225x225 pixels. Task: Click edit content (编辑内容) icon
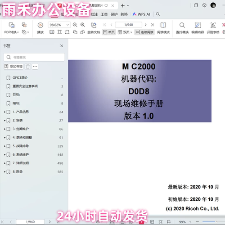pyautogui.click(x=198, y=25)
